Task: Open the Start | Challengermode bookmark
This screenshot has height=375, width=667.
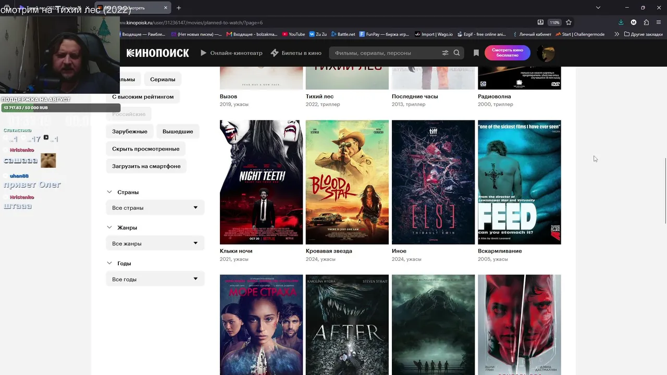Action: [580, 34]
